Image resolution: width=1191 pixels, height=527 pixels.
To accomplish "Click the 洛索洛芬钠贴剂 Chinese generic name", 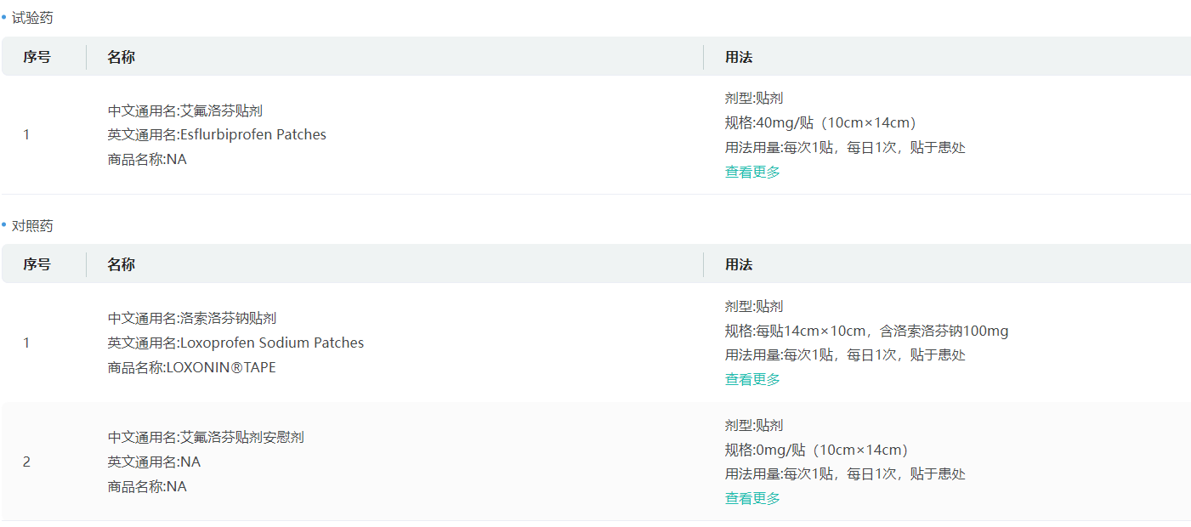I will 228,318.
